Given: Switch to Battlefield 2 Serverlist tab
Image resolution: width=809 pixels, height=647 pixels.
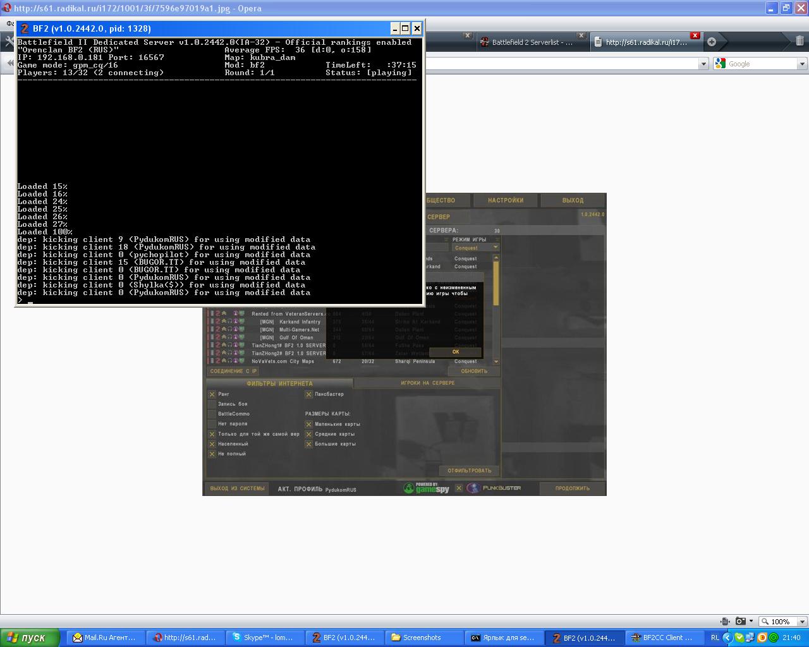Looking at the screenshot, I should (532, 42).
